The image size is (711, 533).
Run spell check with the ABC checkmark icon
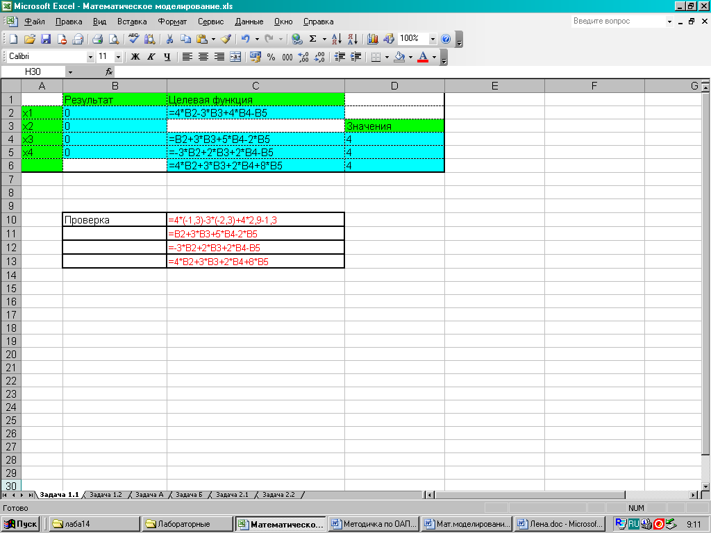[133, 39]
